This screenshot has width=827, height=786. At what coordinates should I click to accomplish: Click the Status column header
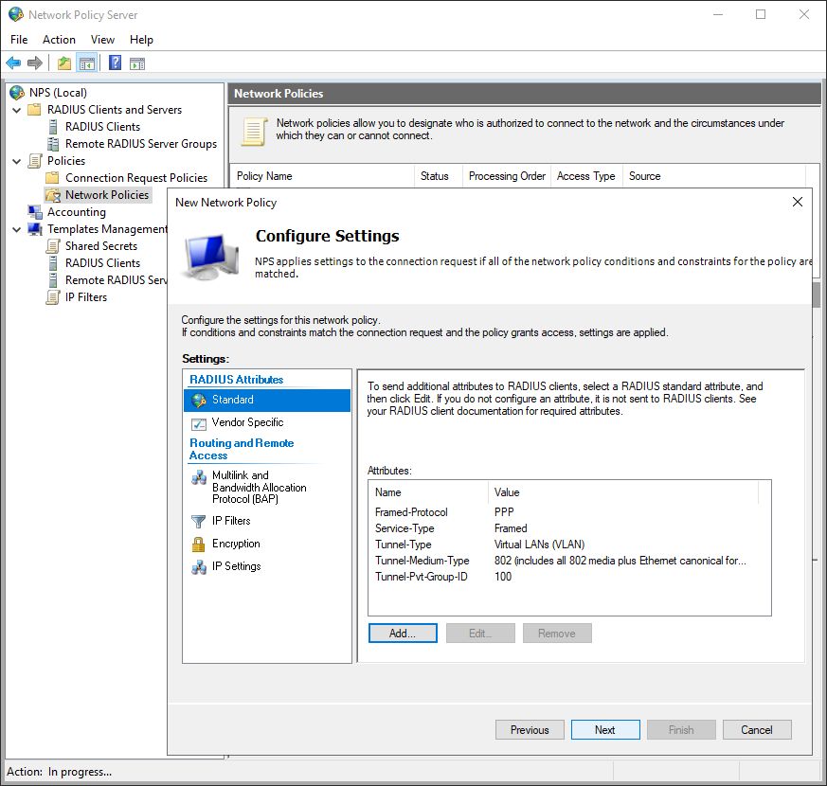[x=439, y=176]
